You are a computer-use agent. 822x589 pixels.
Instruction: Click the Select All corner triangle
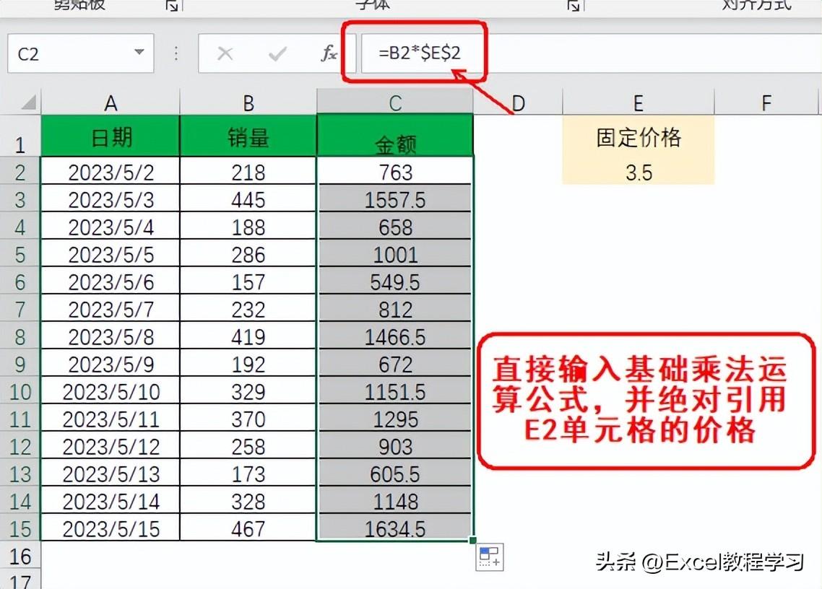coord(28,102)
